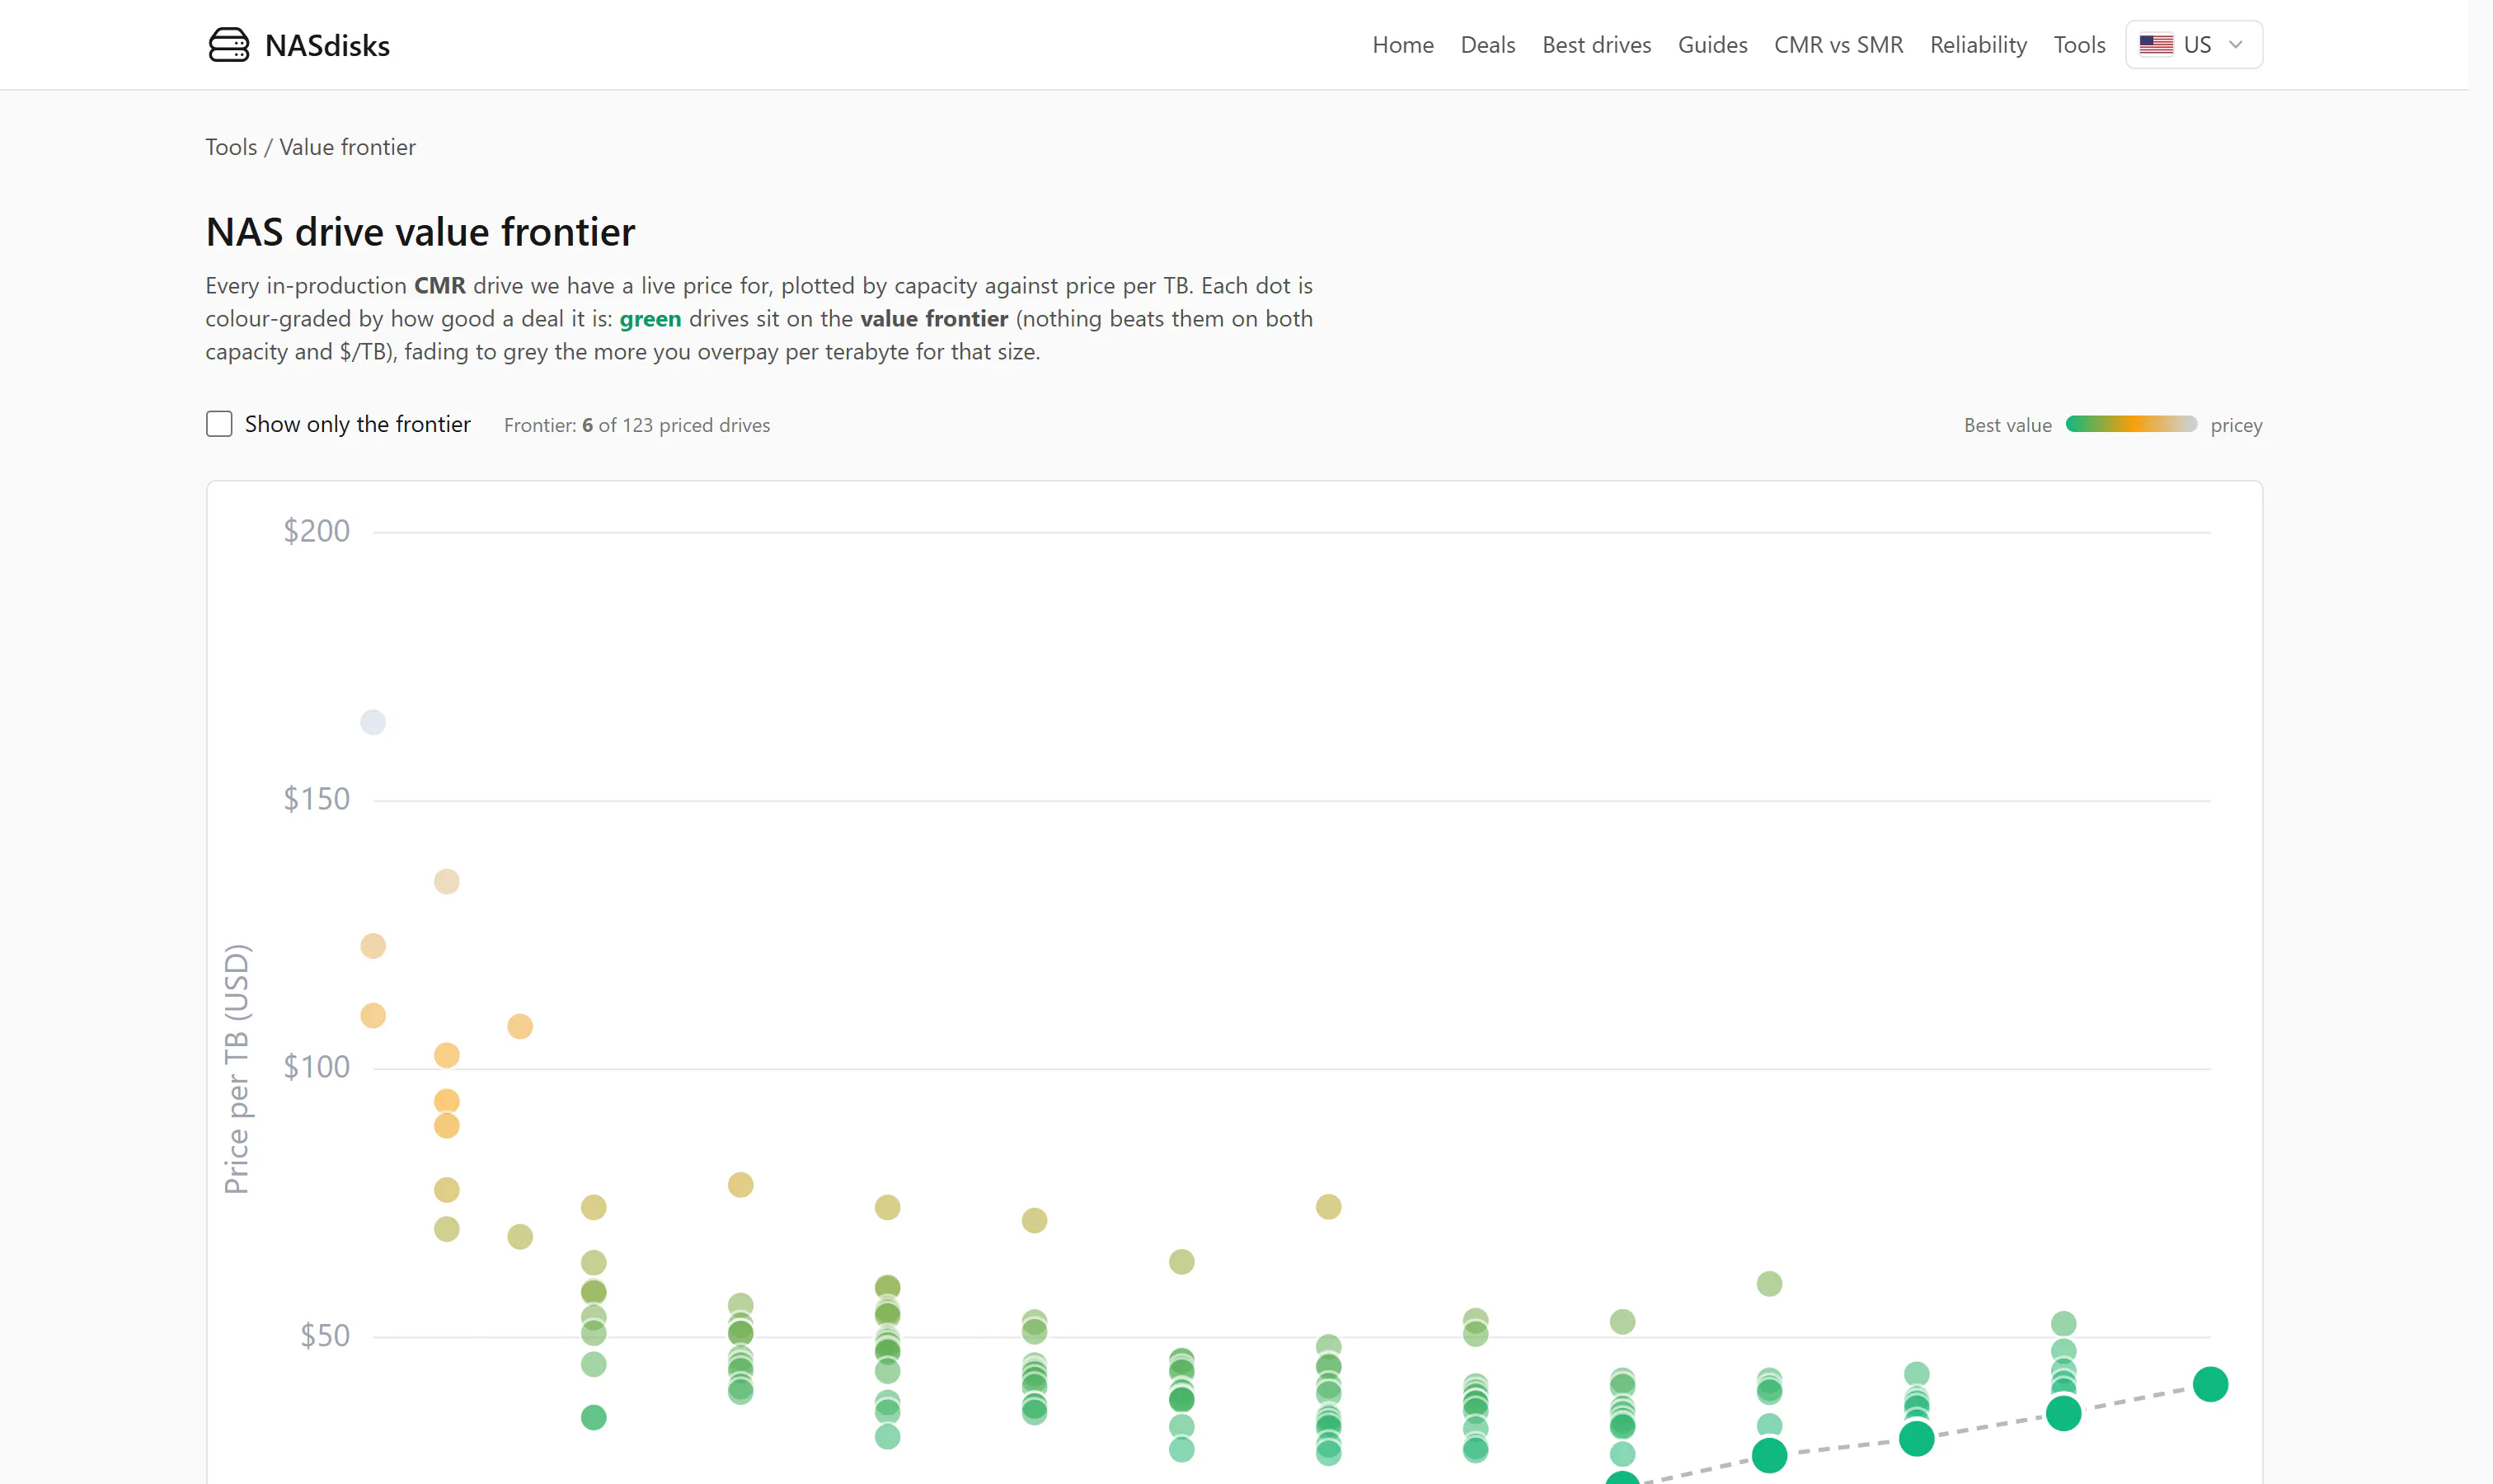Click the $200 axis label
The width and height of the screenshot is (2493, 1484).
316,531
